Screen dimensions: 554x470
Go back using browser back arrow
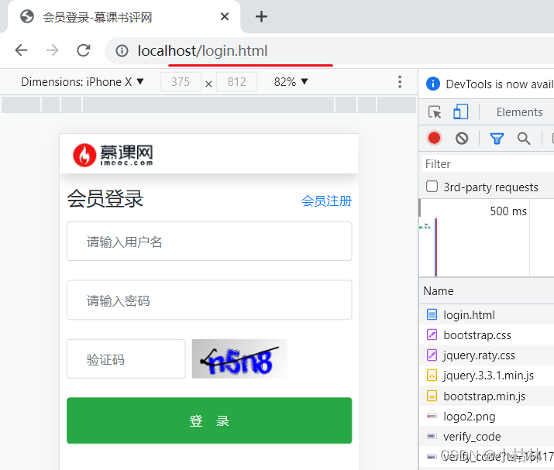point(21,50)
